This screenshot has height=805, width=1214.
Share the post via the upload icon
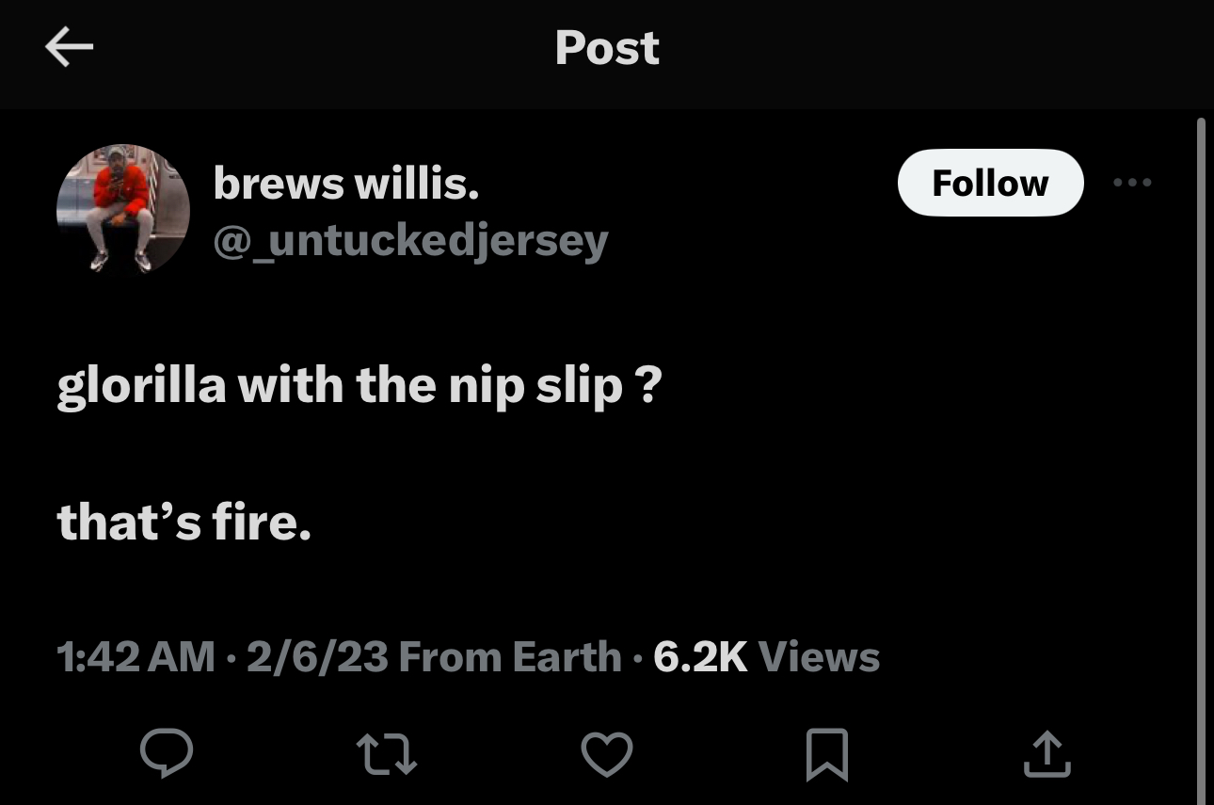coord(1046,754)
